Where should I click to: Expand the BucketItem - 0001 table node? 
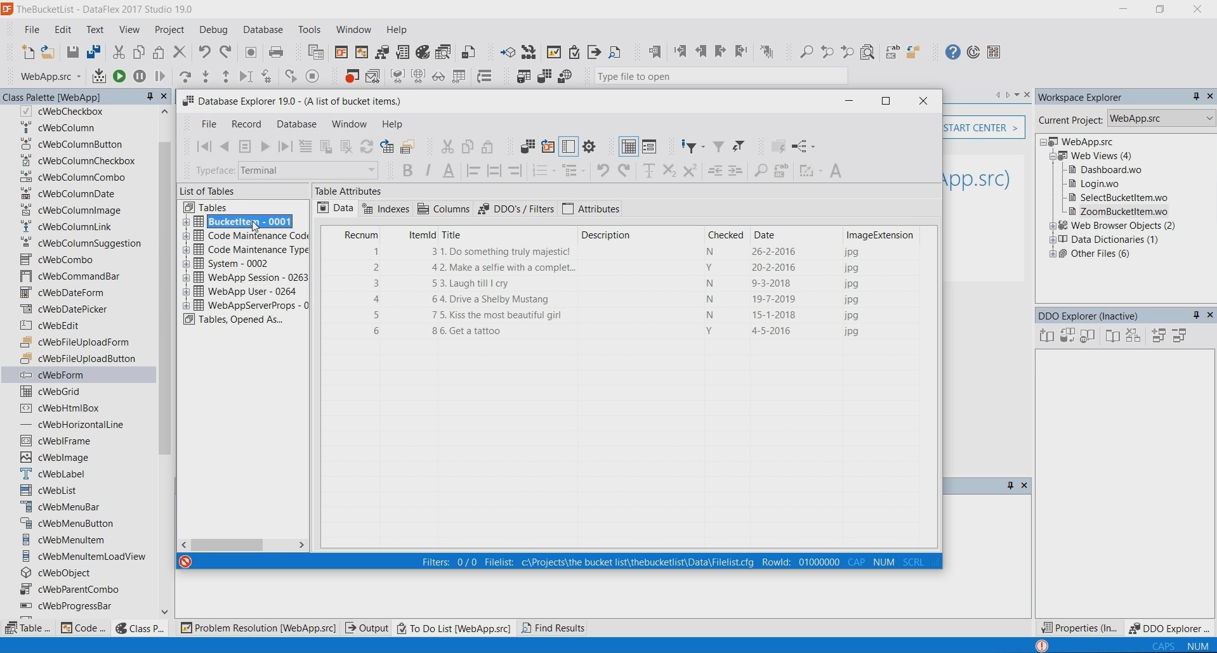[187, 222]
